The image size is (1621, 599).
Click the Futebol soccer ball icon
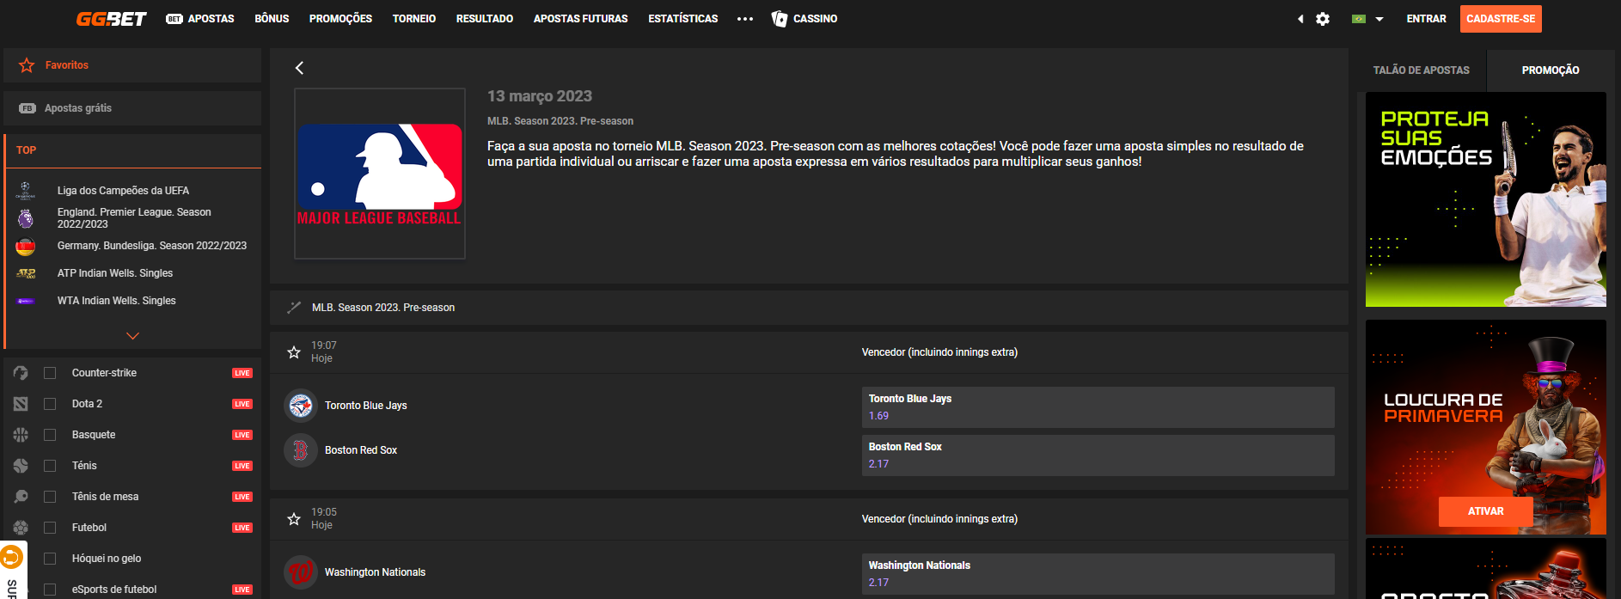pyautogui.click(x=21, y=528)
